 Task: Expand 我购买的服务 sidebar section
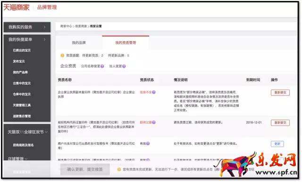coord(27,27)
